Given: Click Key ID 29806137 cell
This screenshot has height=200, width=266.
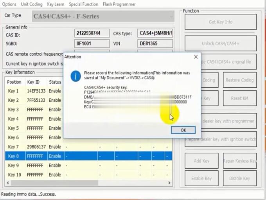Looking at the screenshot, I should [36, 147].
